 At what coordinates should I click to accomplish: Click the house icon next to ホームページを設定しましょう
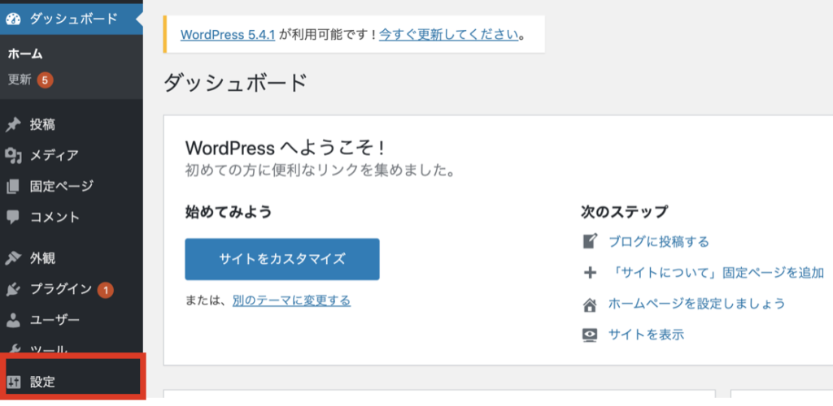point(591,304)
